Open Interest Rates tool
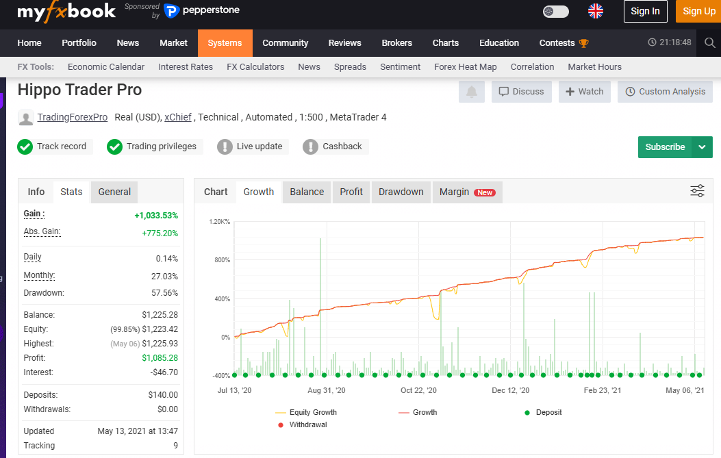 click(186, 66)
